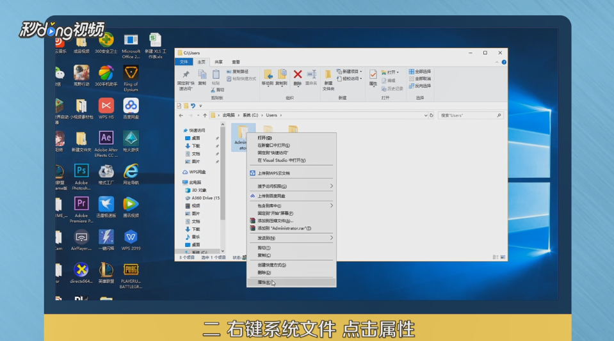Image resolution: width=614 pixels, height=341 pixels.
Task: Click the back navigation arrow
Action: click(181, 116)
